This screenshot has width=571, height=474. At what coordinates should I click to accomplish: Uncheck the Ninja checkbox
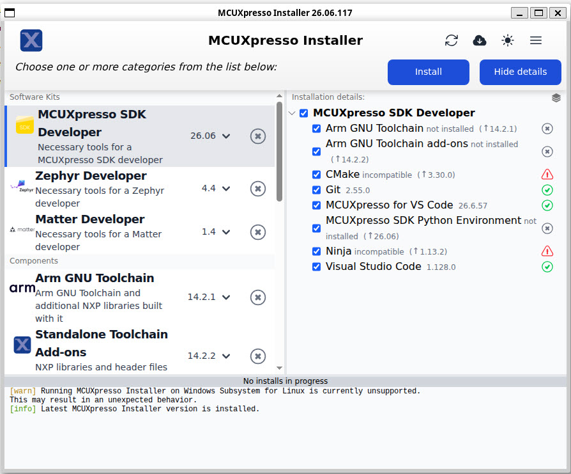tap(316, 251)
